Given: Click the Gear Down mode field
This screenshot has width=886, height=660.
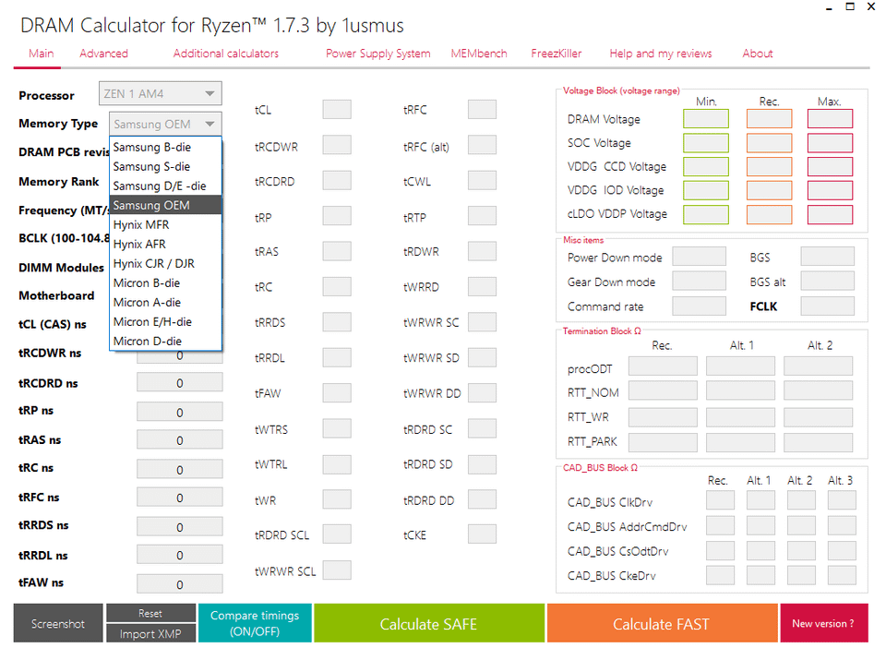Looking at the screenshot, I should pyautogui.click(x=699, y=281).
